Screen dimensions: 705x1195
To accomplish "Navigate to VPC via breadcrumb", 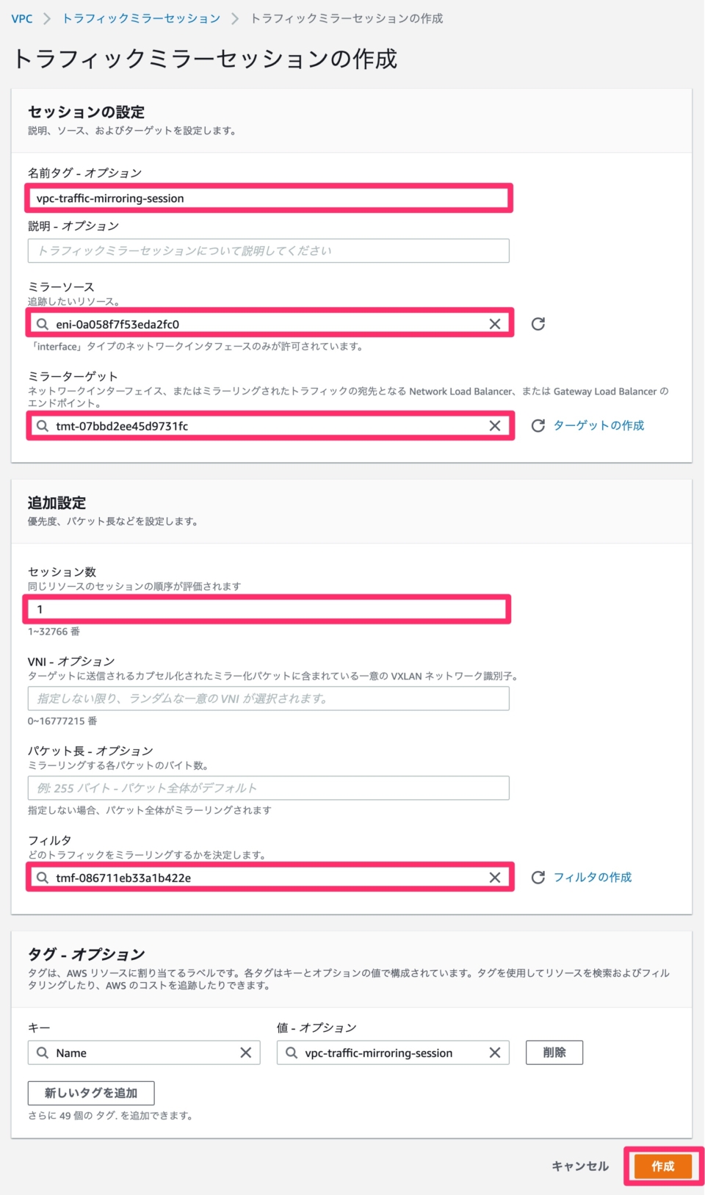I will click(21, 21).
